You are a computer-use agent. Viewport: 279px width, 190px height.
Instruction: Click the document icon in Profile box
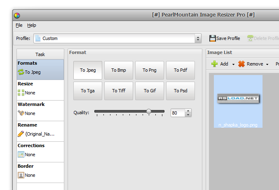[x=38, y=38]
